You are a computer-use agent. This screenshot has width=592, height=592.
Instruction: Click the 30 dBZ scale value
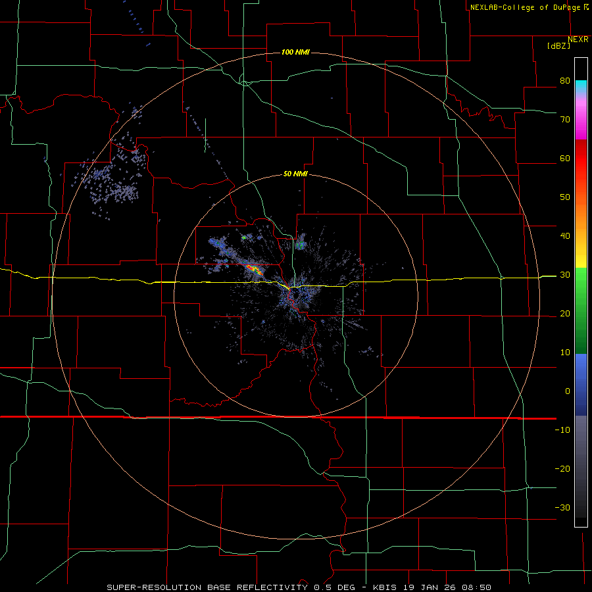click(565, 275)
